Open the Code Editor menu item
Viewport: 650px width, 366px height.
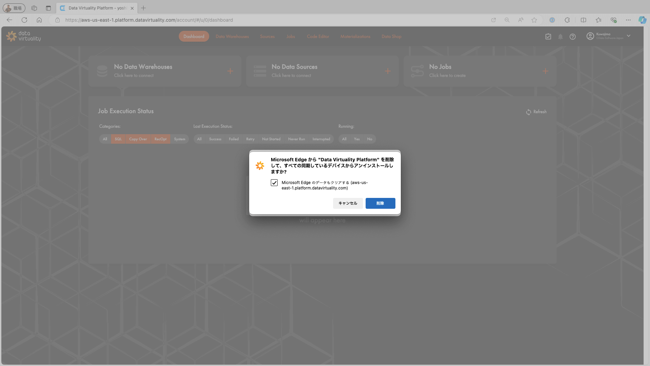[318, 37]
